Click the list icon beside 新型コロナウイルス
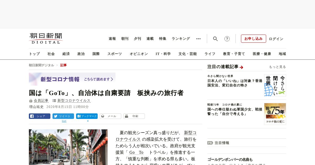Screen dimensions: 315x165 pos(54,101)
